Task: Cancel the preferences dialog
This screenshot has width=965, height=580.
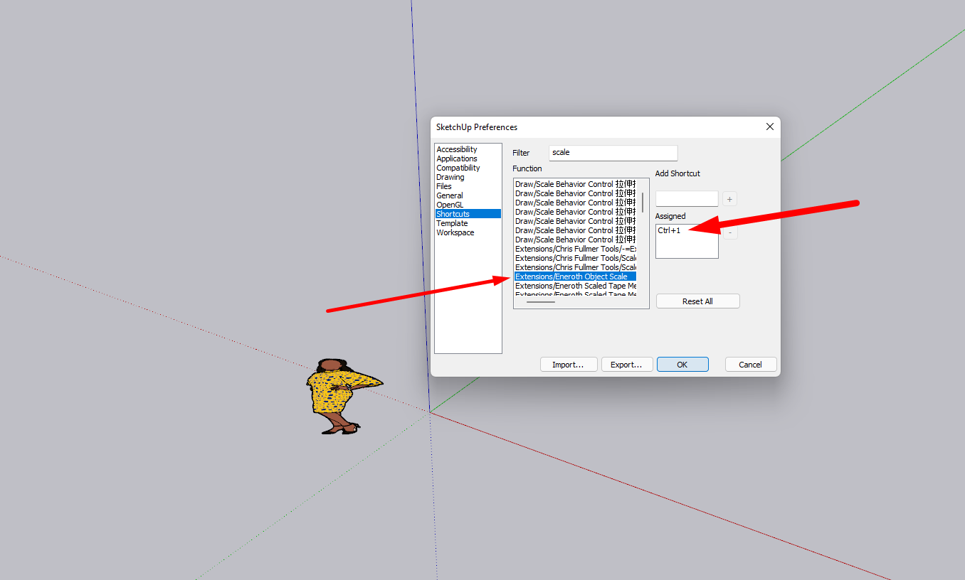Action: (x=751, y=365)
